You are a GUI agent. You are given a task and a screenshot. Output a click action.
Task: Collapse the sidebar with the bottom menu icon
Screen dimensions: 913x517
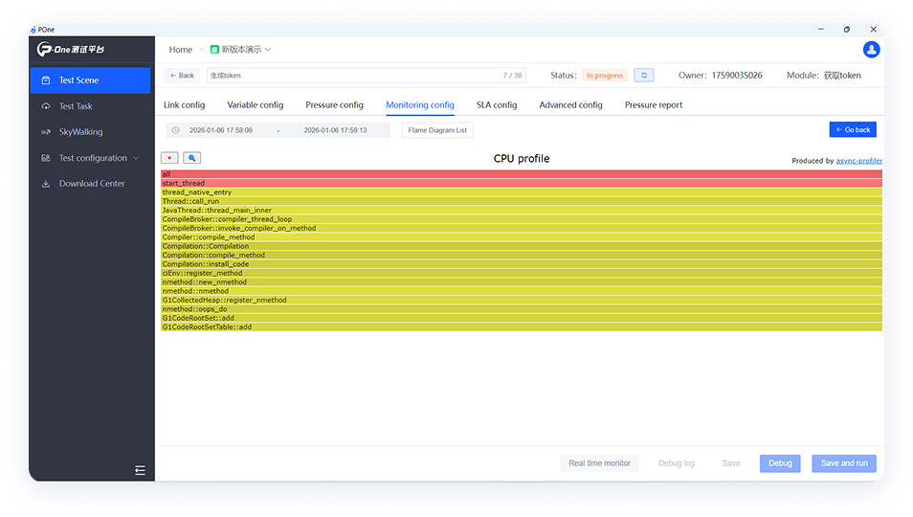point(140,470)
